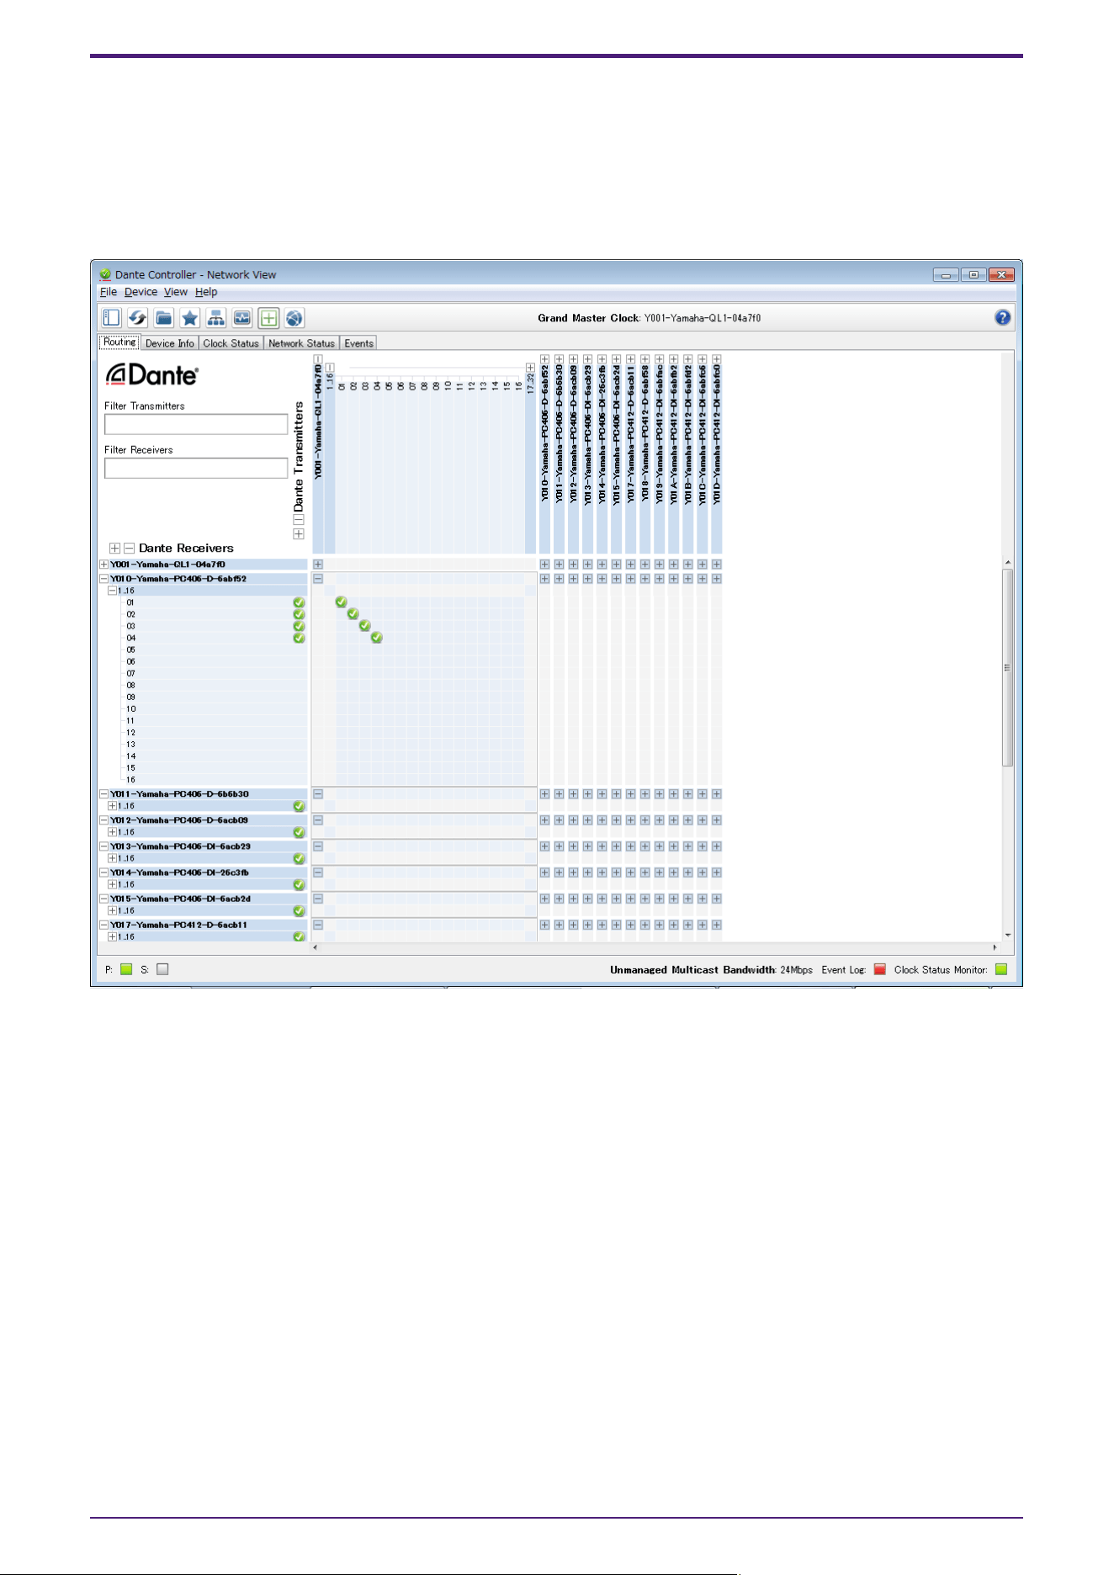1114x1575 pixels.
Task: Expand all using plus beside Dante Receivers
Action: point(115,548)
